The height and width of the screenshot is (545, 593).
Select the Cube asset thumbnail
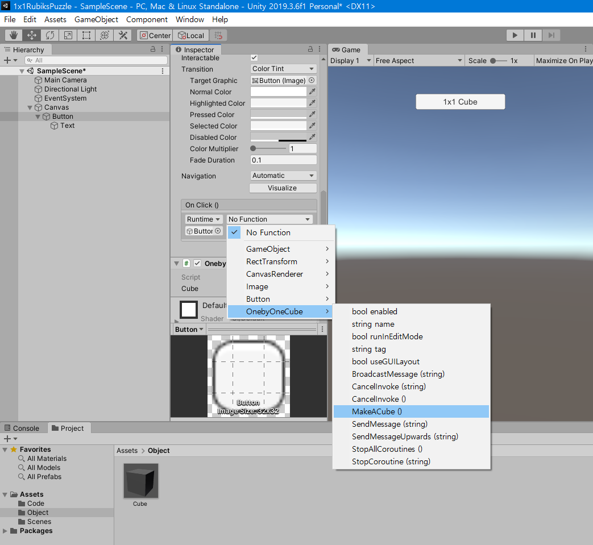coord(140,481)
